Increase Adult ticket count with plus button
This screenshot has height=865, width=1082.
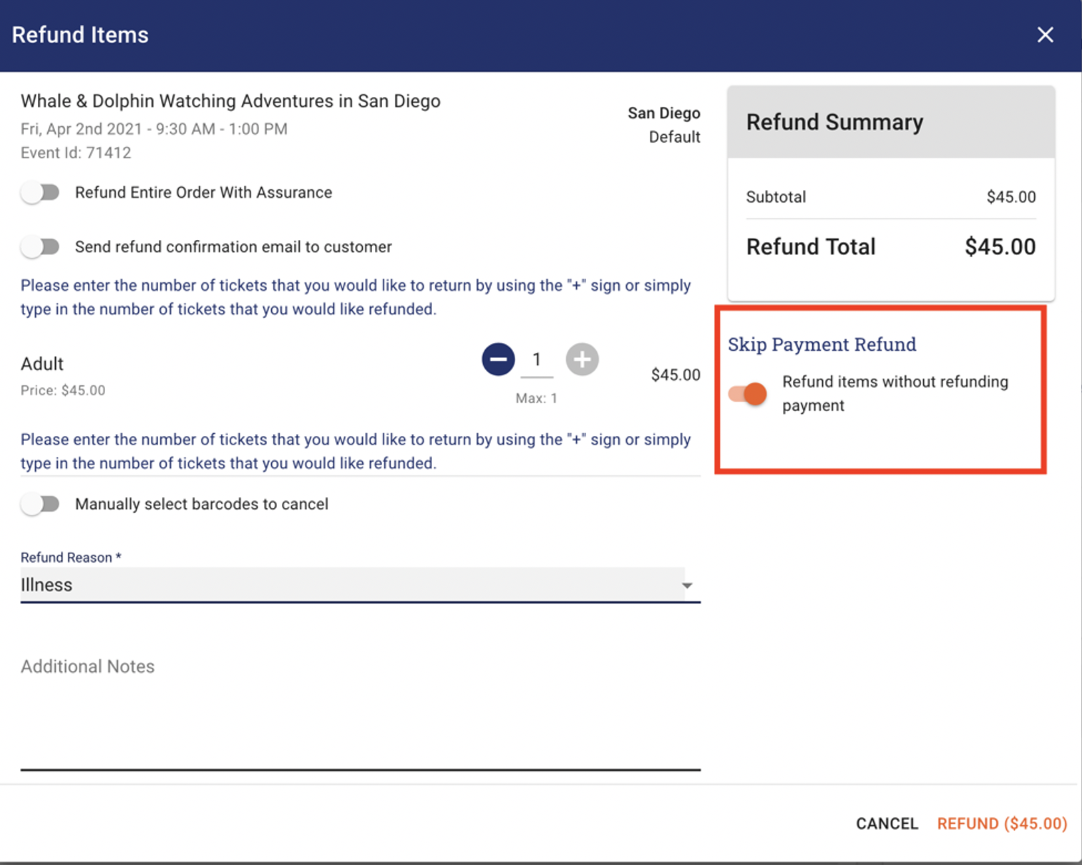click(x=582, y=359)
